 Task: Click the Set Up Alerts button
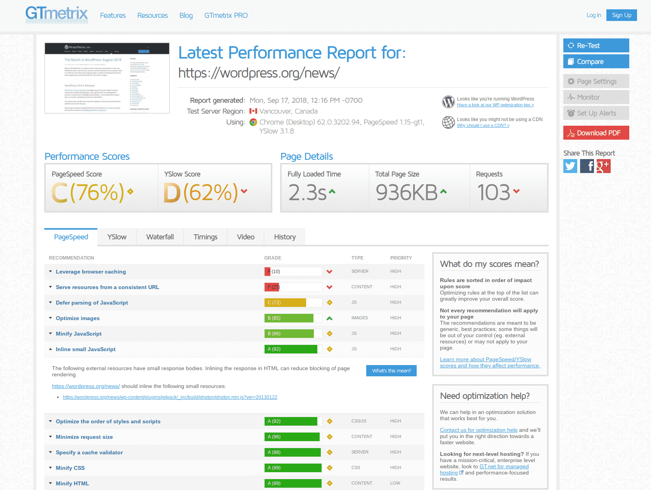pyautogui.click(x=596, y=113)
